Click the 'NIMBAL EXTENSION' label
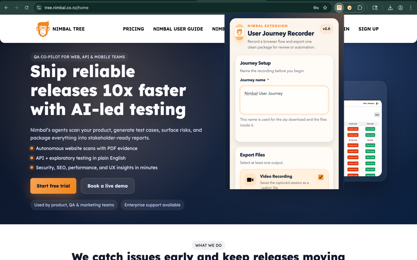 pyautogui.click(x=268, y=26)
